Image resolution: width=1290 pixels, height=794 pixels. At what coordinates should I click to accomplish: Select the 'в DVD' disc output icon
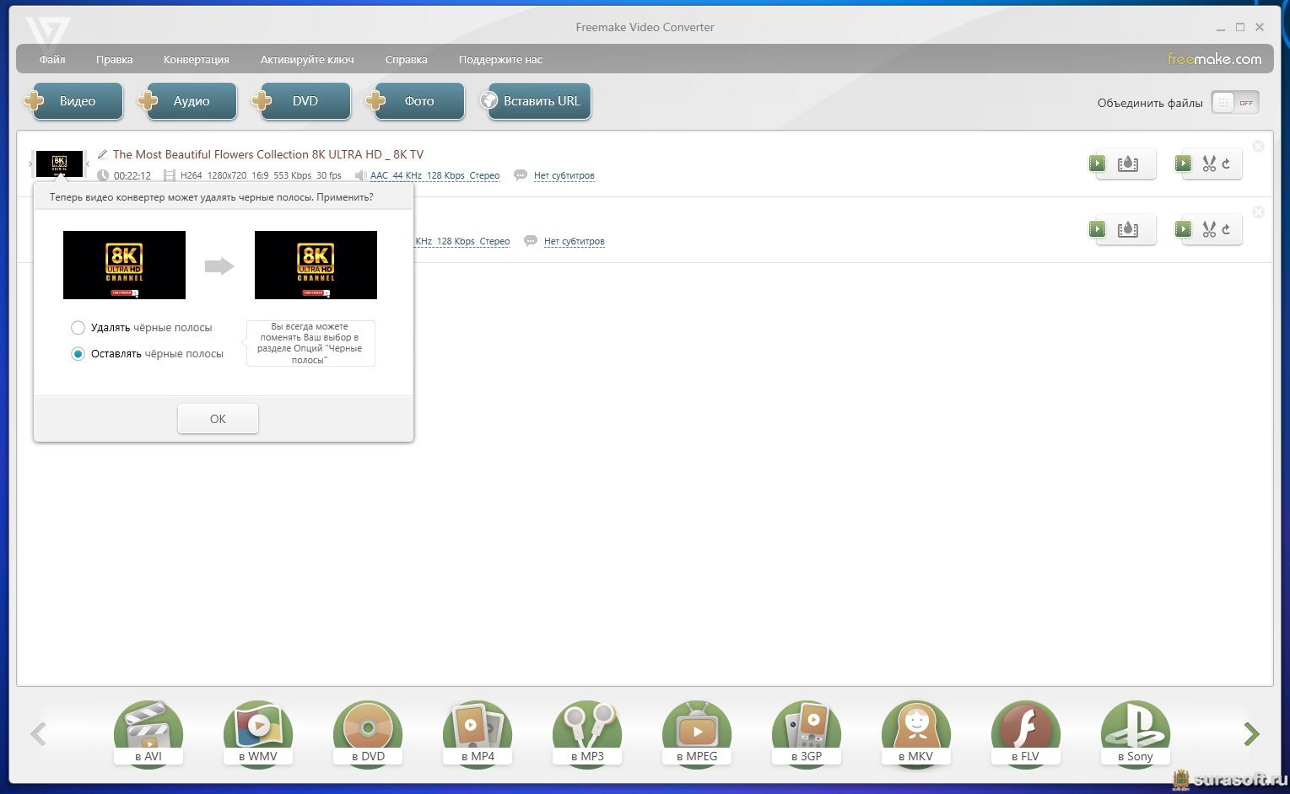[x=368, y=733]
